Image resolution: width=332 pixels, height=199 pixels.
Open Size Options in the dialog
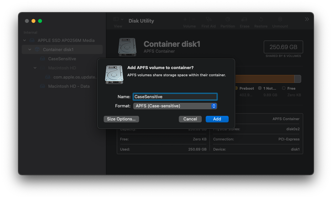pyautogui.click(x=121, y=119)
